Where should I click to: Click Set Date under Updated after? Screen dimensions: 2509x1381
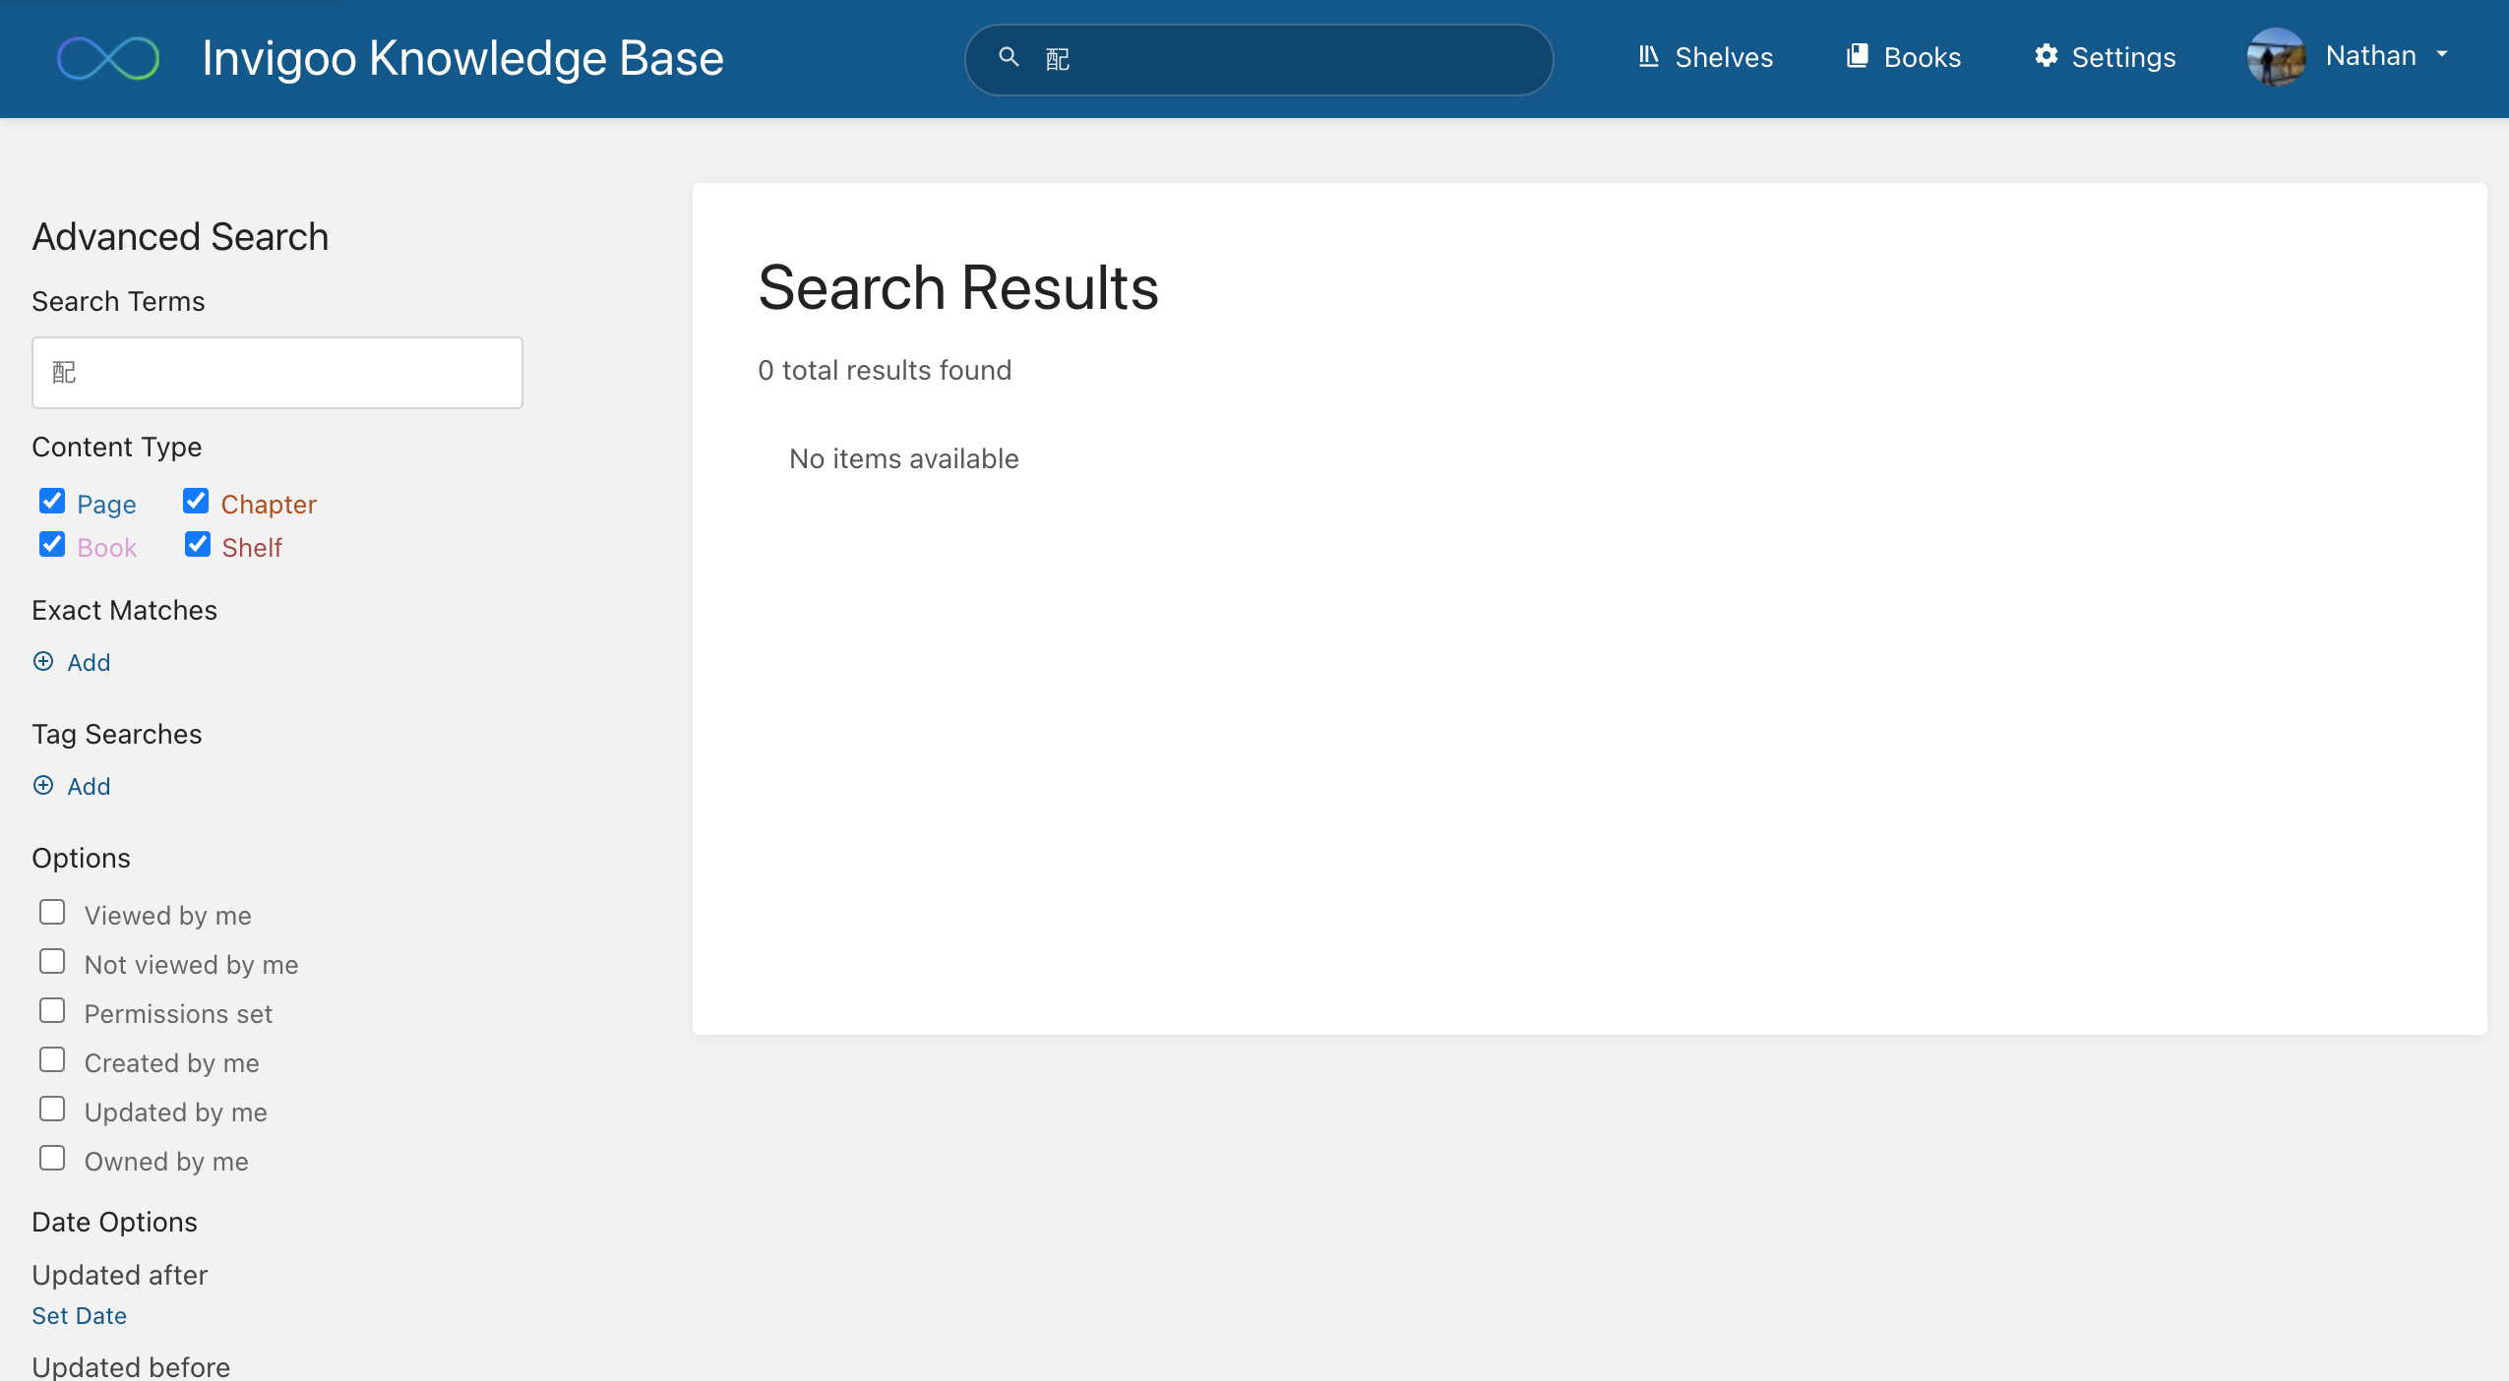[x=79, y=1315]
